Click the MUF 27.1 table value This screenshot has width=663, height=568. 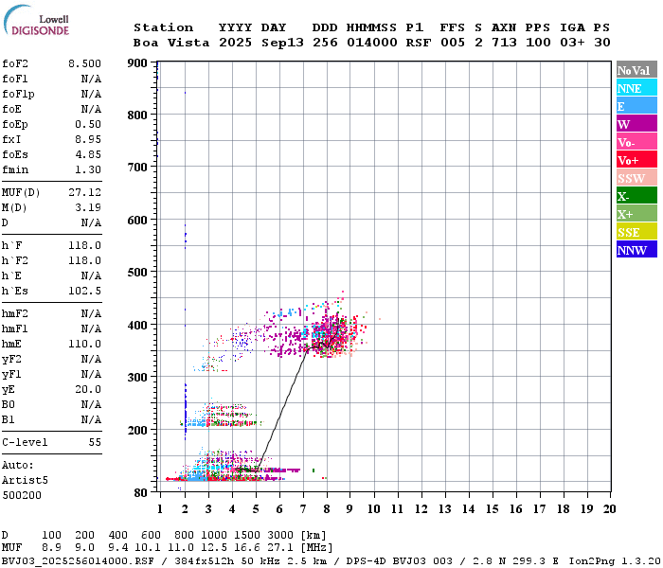(x=280, y=548)
